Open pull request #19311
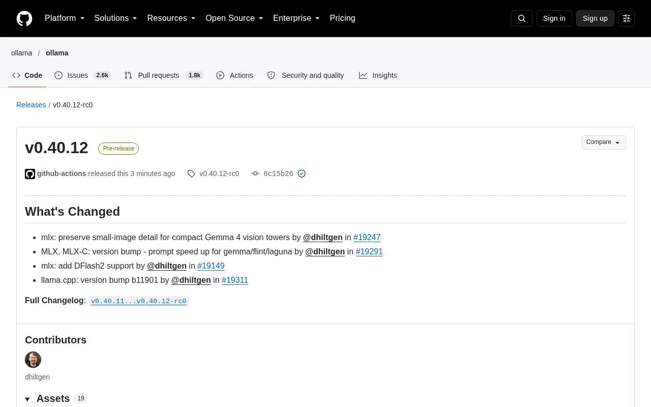Screen dimensions: 651x407 [235, 280]
